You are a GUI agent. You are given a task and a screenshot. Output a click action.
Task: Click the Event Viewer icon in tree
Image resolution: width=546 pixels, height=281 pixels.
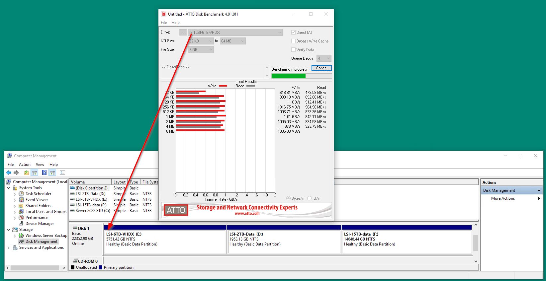[21, 200]
